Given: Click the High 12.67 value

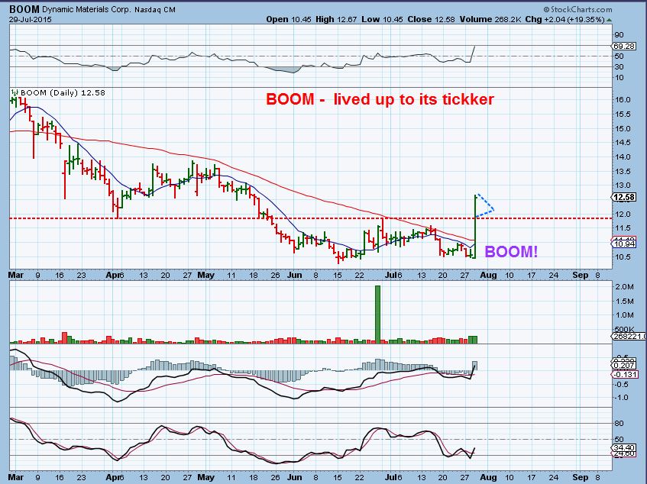Looking at the screenshot, I should (x=336, y=19).
